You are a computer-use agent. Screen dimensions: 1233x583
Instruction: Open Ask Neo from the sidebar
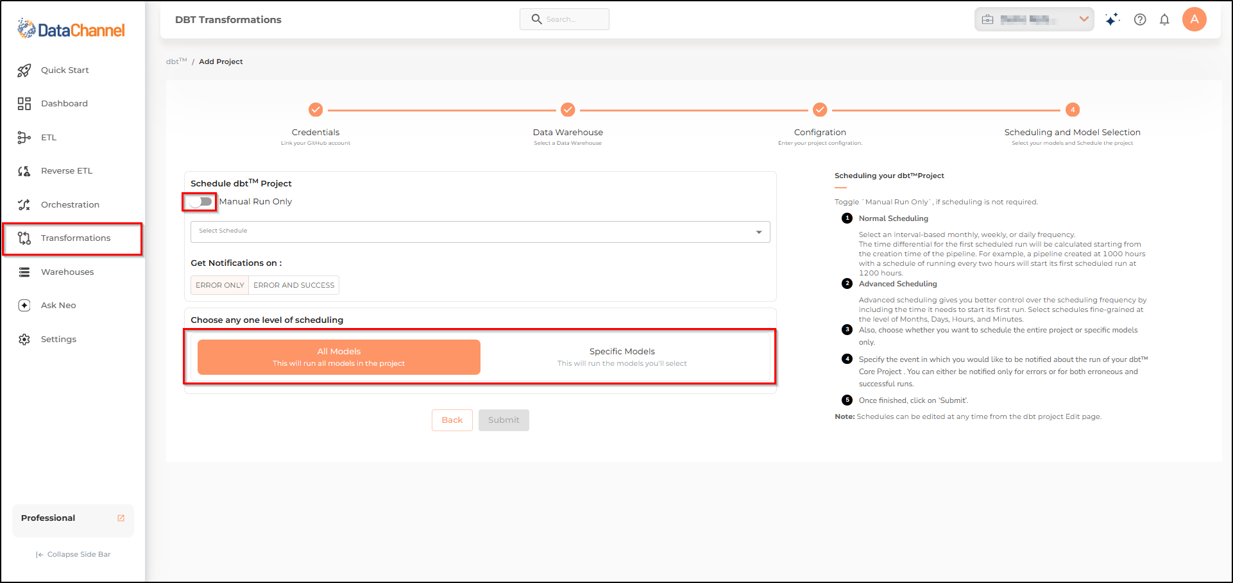[58, 306]
